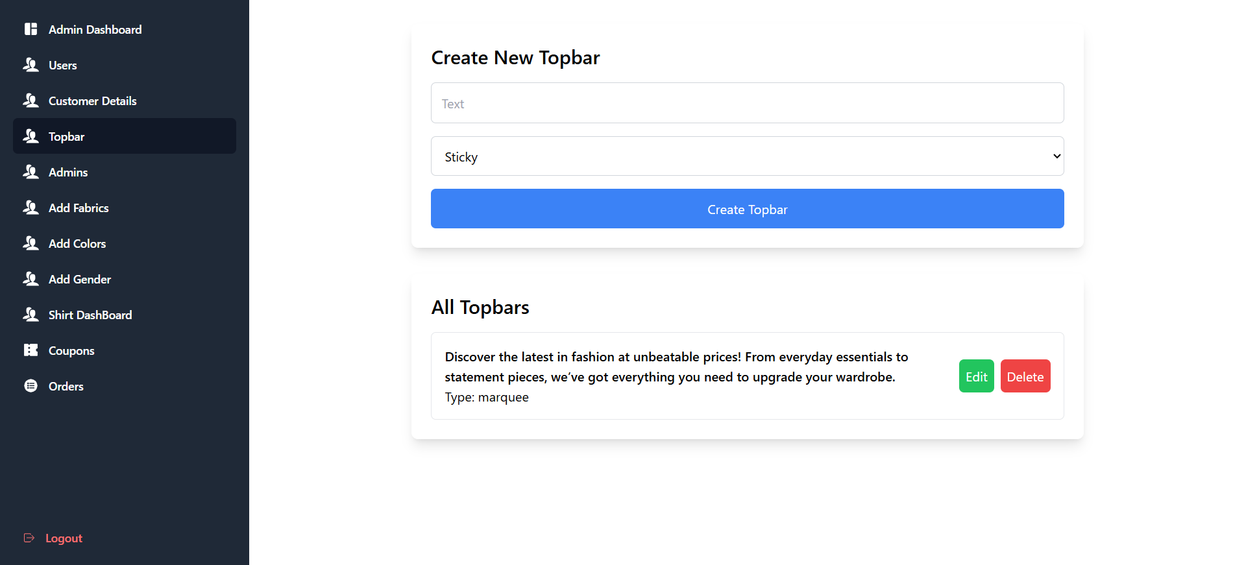Open the Add Gender section
This screenshot has height=565, width=1246.
pyautogui.click(x=80, y=280)
